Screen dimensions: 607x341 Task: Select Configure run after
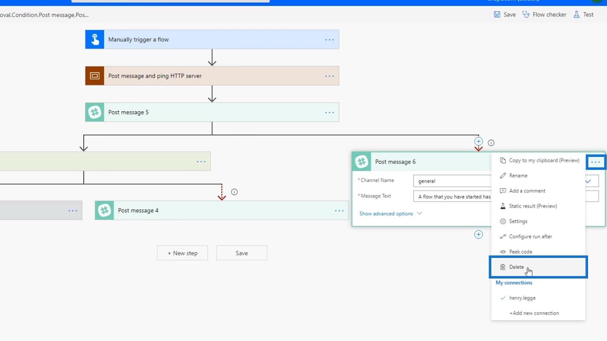[x=538, y=236]
